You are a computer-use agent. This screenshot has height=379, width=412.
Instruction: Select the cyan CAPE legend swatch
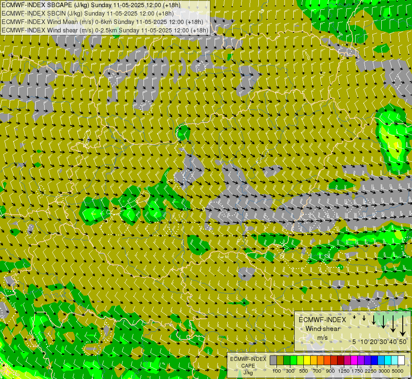pyautogui.click(x=388, y=360)
